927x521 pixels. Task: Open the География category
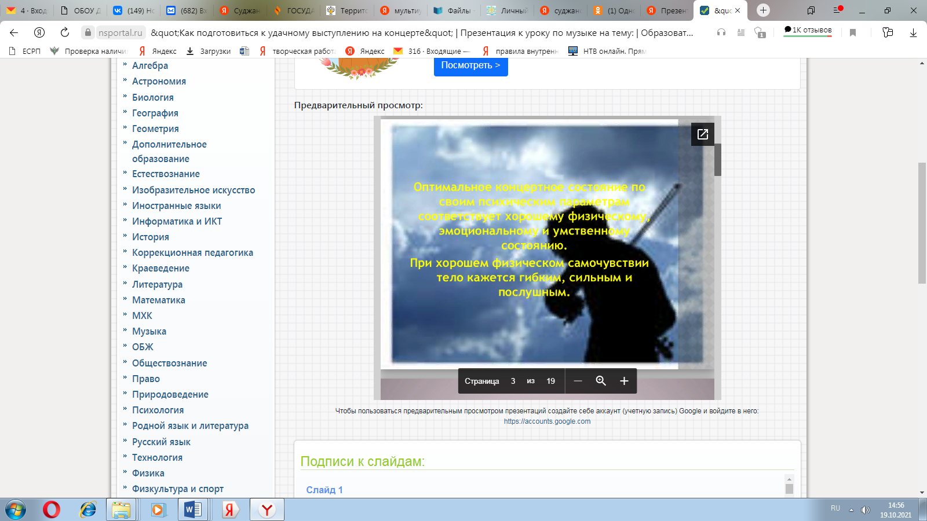click(155, 113)
